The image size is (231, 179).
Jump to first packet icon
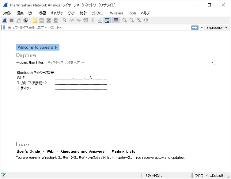click(x=93, y=20)
